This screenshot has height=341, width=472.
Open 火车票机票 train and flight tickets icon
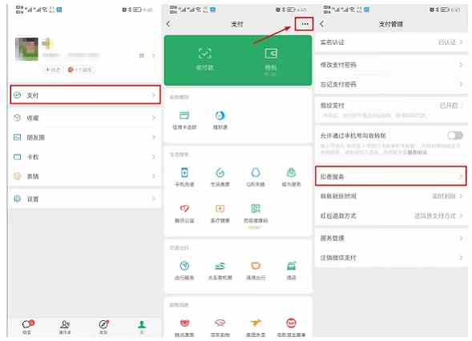click(x=220, y=271)
